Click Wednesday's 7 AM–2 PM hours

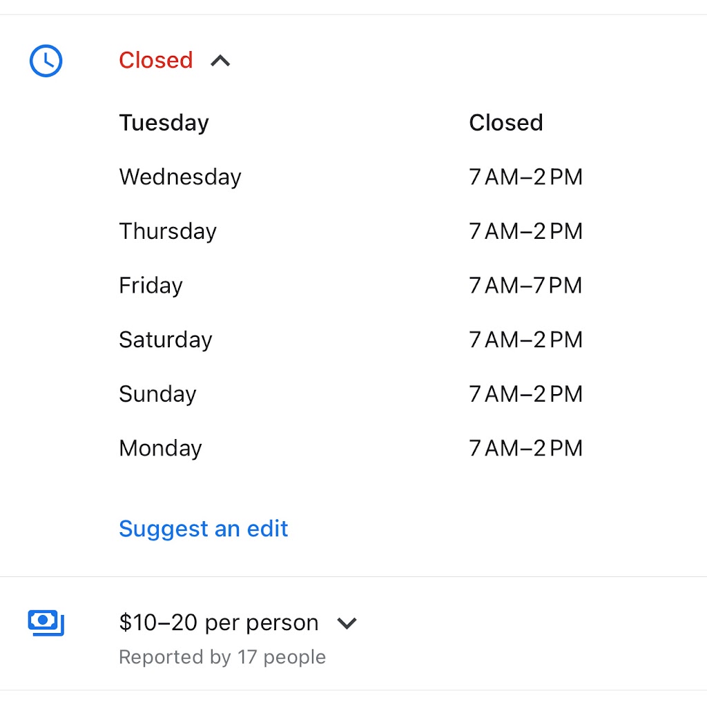(525, 177)
